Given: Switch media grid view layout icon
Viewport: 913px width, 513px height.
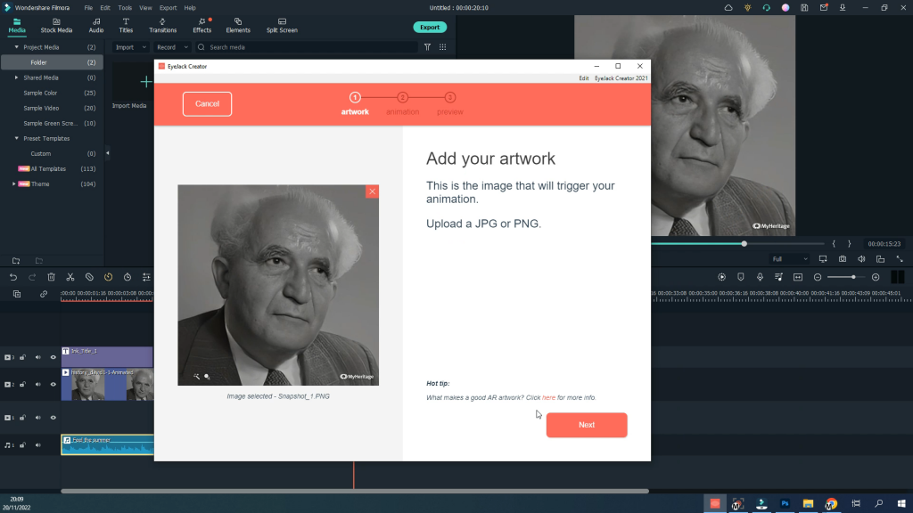Looking at the screenshot, I should coord(442,47).
